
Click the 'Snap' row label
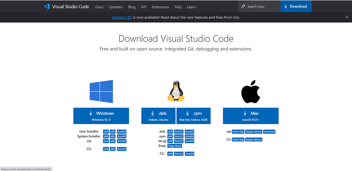click(x=162, y=146)
